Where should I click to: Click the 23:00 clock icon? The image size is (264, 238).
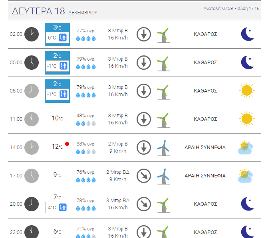[32, 232]
